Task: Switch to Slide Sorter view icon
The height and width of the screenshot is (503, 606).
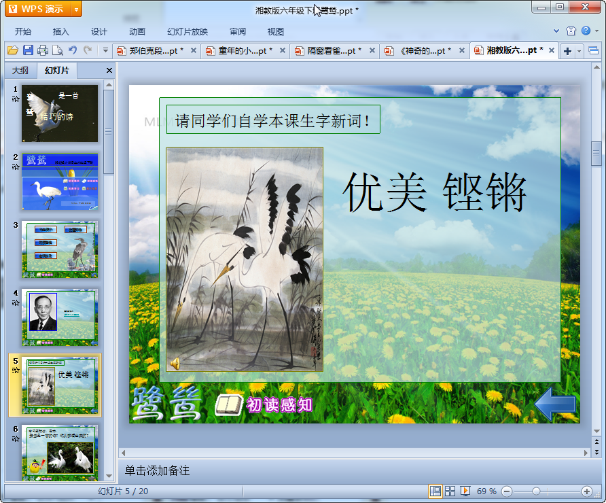Action: click(x=450, y=491)
